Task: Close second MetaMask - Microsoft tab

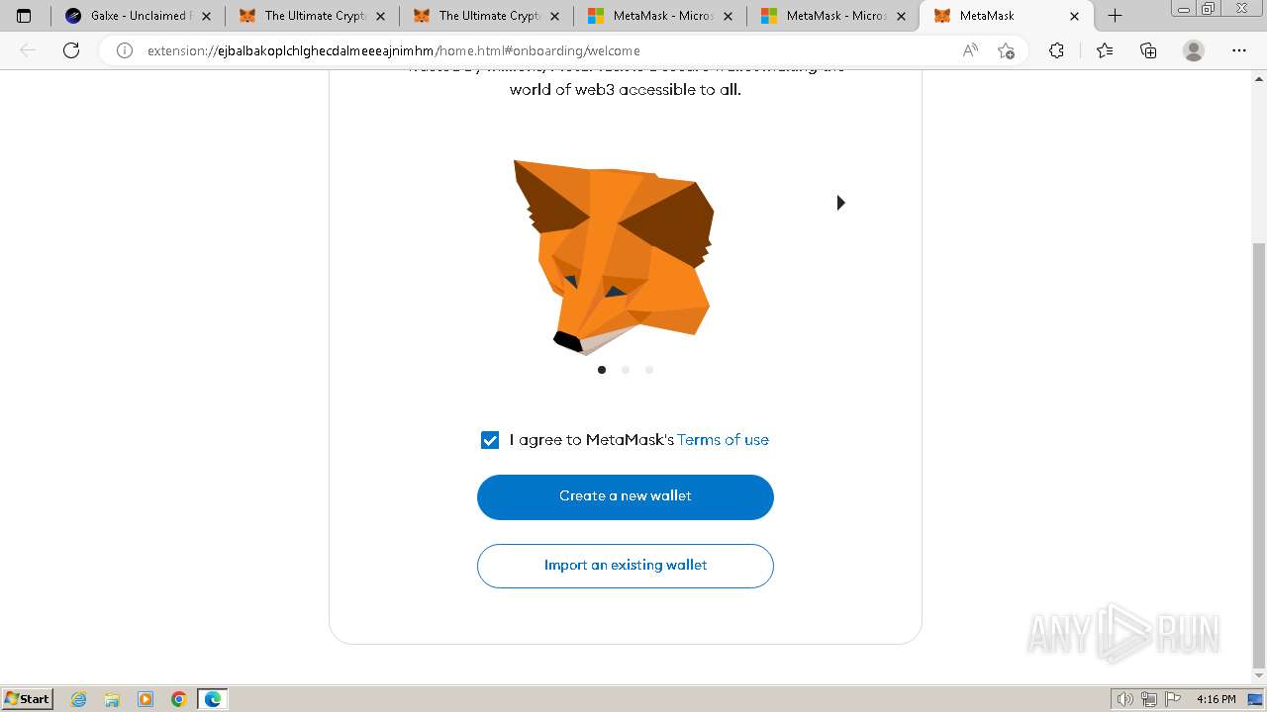Action: click(902, 16)
